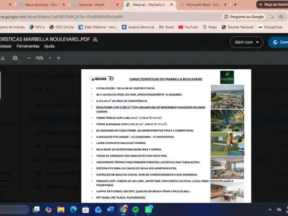Open the Ajuda menu
Image resolution: width=288 pixels, height=216 pixels.
49,46
